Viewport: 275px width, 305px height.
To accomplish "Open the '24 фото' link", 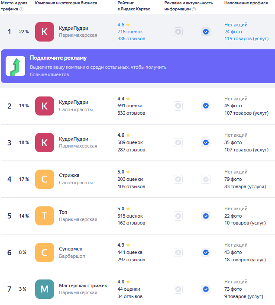I will (233, 32).
